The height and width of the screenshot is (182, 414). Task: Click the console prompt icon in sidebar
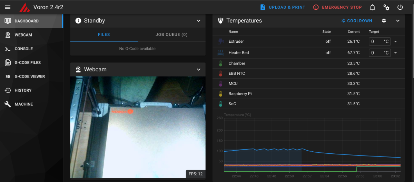point(8,49)
